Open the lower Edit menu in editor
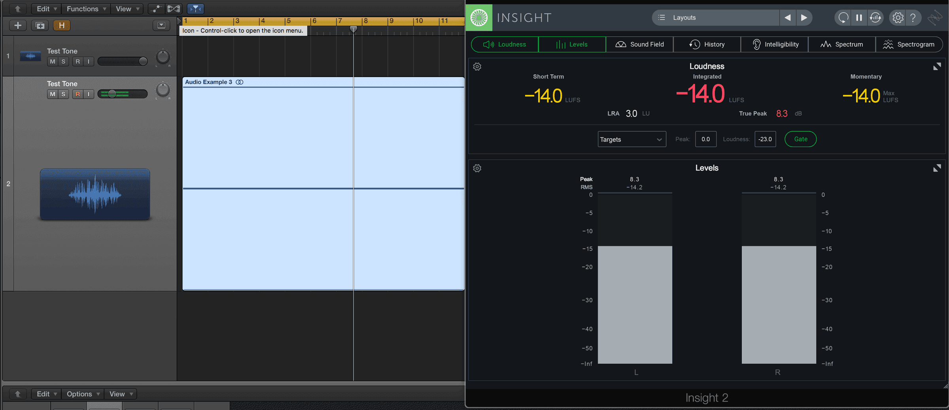 pos(46,394)
